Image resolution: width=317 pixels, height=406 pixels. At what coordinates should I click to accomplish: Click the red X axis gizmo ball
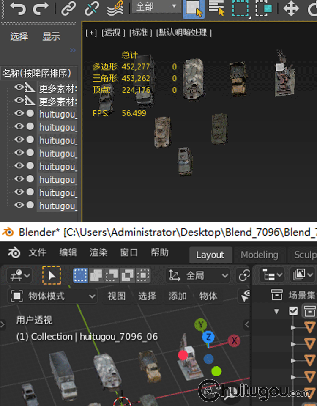(x=234, y=340)
